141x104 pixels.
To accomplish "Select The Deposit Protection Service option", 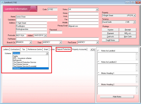I will click(x=31, y=62).
